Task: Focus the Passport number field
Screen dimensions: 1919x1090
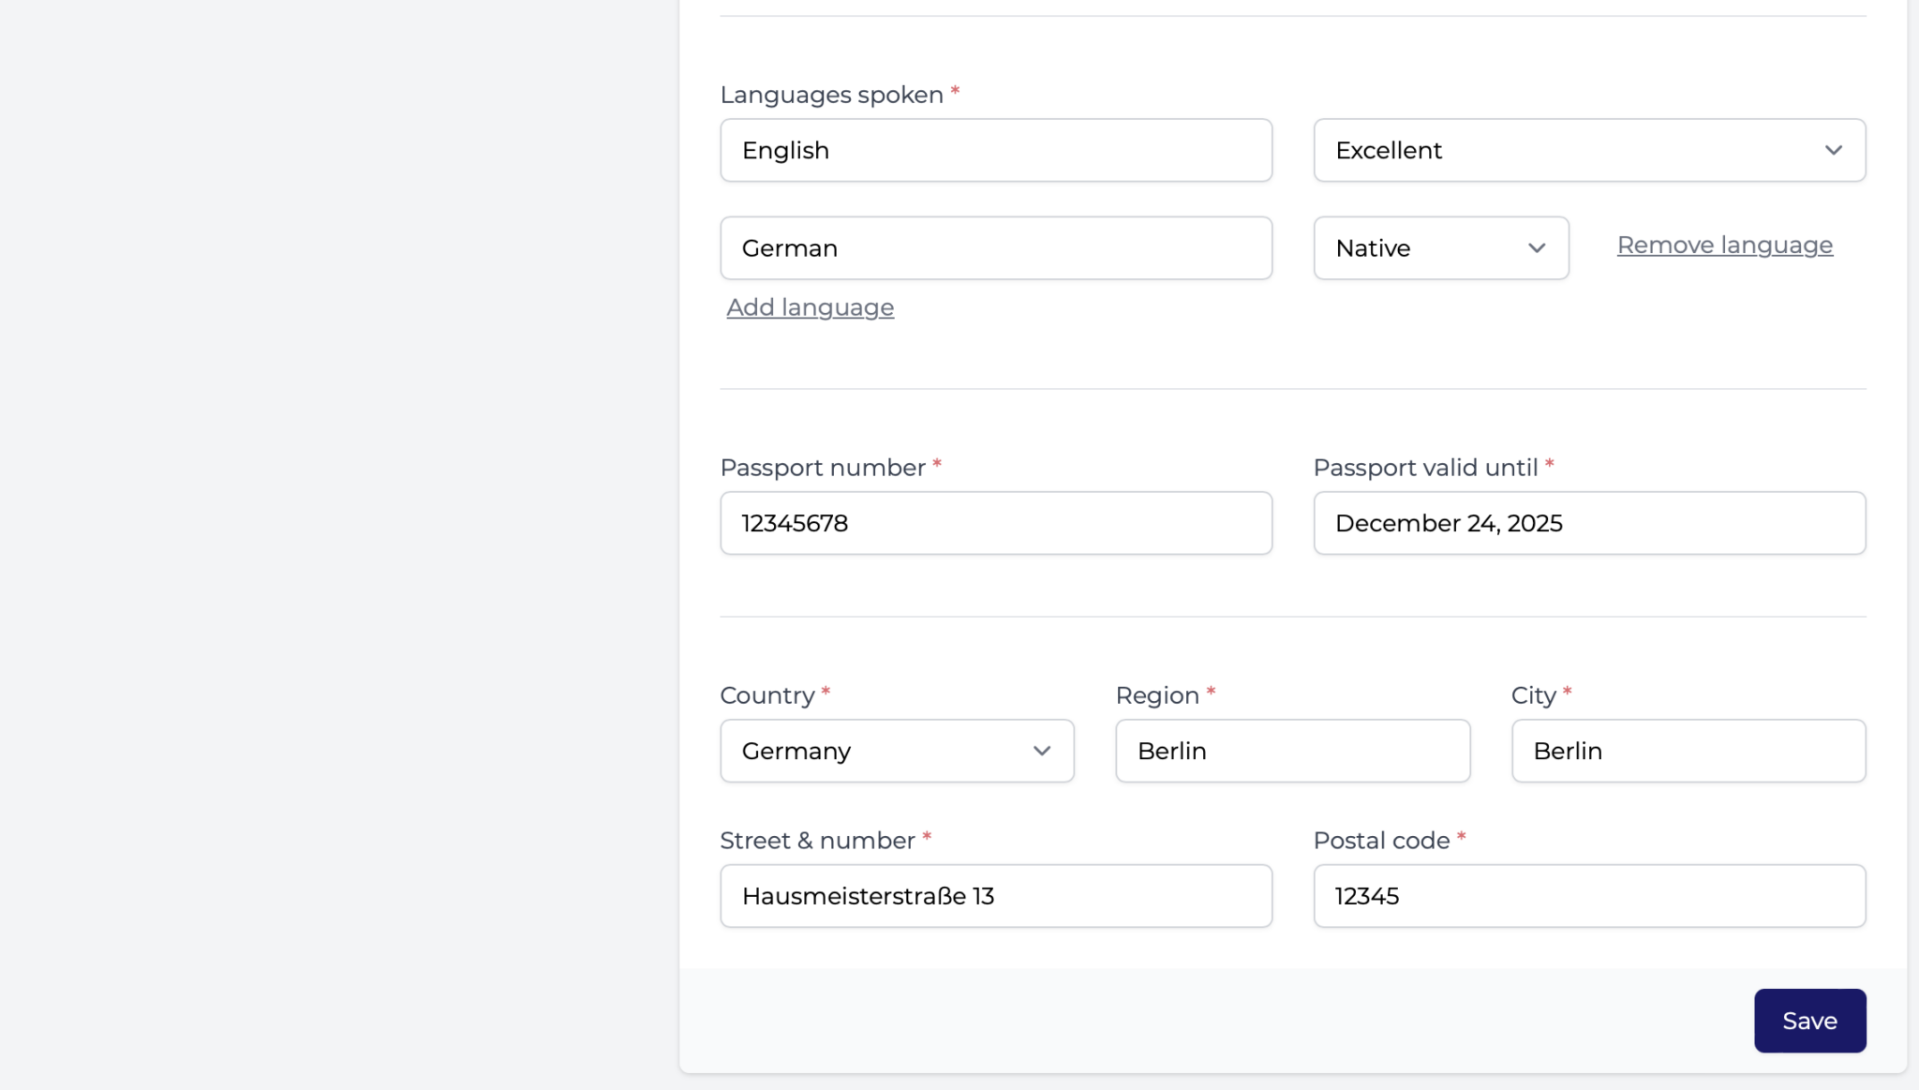Action: click(x=996, y=523)
